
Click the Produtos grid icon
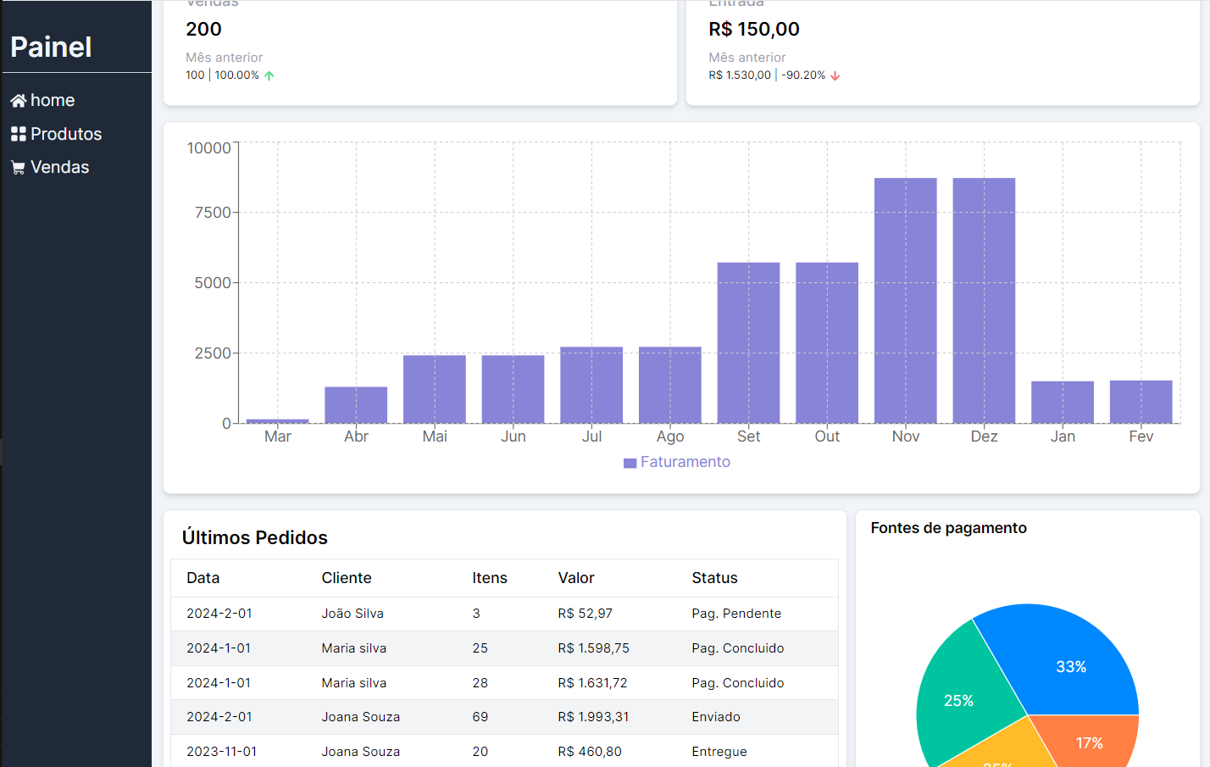pos(18,134)
